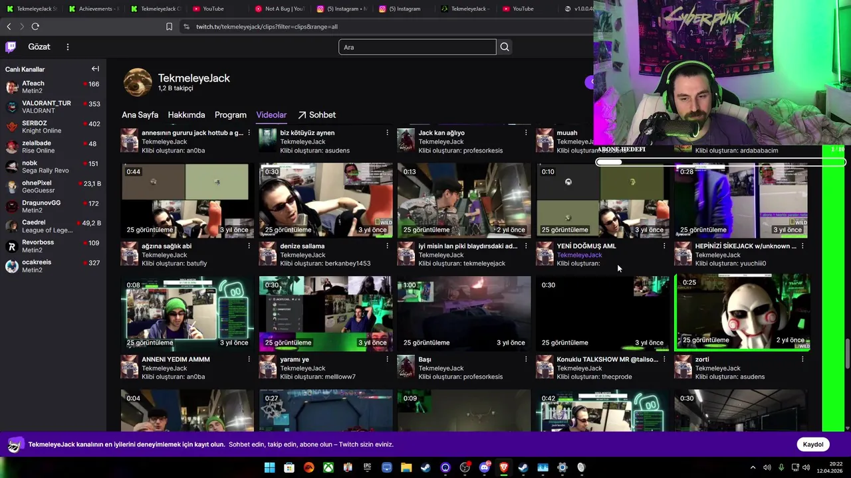Open zelalbade Rise Online channel row
Screen dimensions: 851x478
[x=53, y=147]
